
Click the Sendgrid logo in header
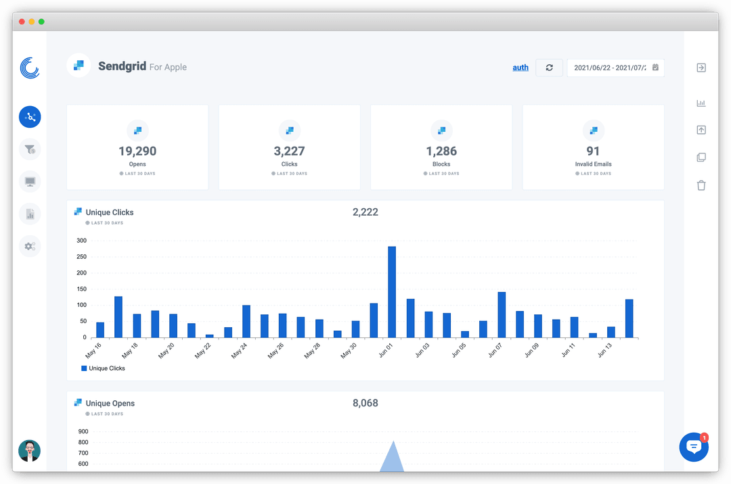(79, 66)
